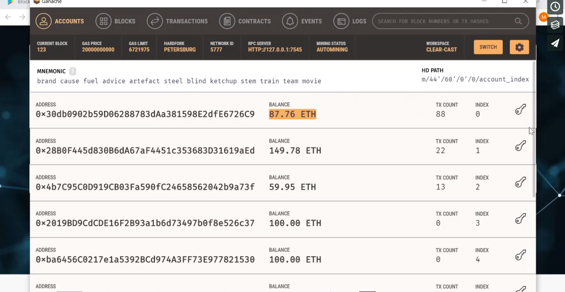
Task: Click the 59.95 ETH balance
Action: click(x=292, y=187)
